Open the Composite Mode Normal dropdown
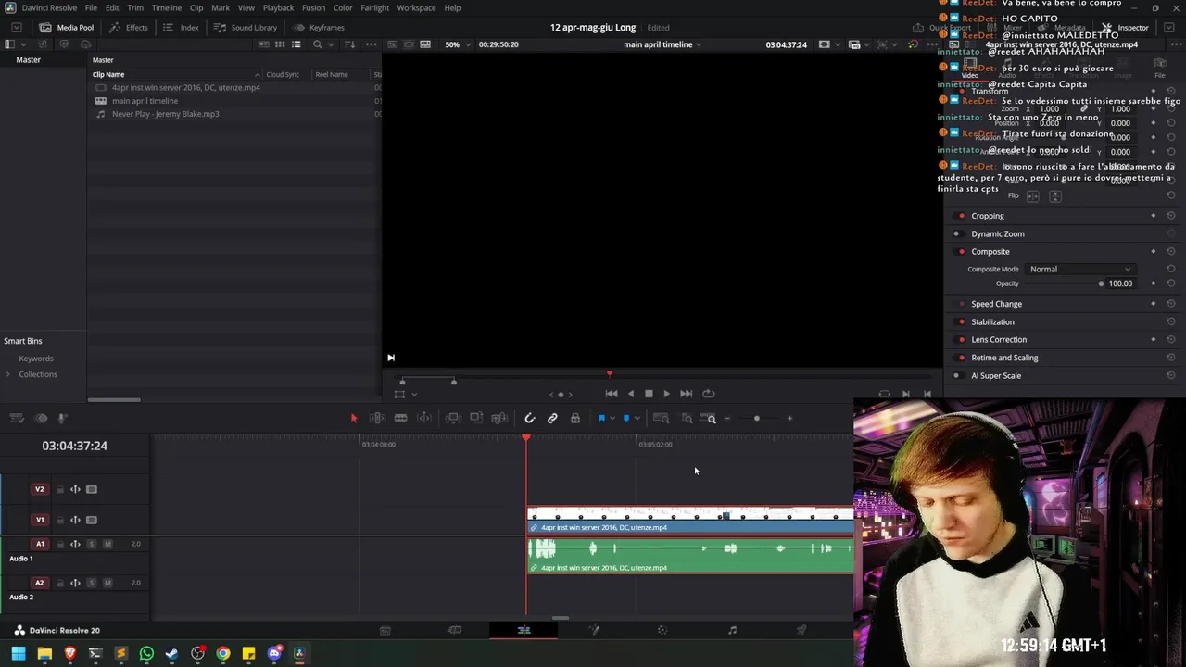Viewport: 1186px width, 667px height. click(1080, 269)
